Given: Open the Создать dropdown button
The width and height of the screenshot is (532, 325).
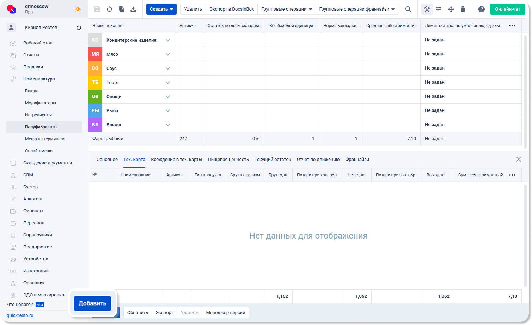Looking at the screenshot, I should click(161, 9).
